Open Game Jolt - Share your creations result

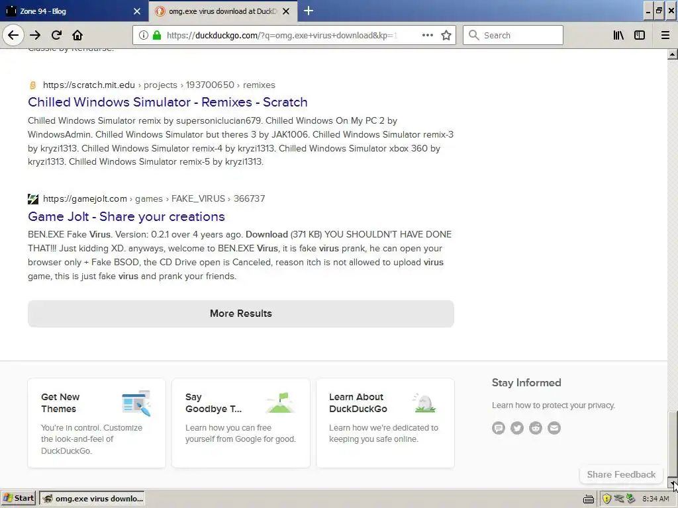point(126,216)
